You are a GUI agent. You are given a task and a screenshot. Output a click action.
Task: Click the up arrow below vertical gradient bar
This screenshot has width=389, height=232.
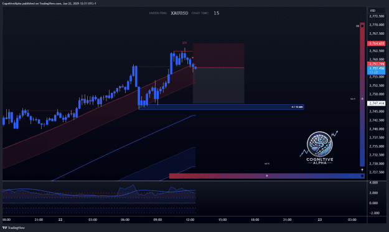click(362, 170)
